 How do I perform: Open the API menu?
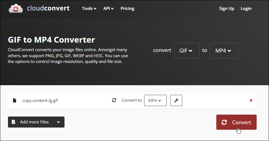(x=108, y=9)
